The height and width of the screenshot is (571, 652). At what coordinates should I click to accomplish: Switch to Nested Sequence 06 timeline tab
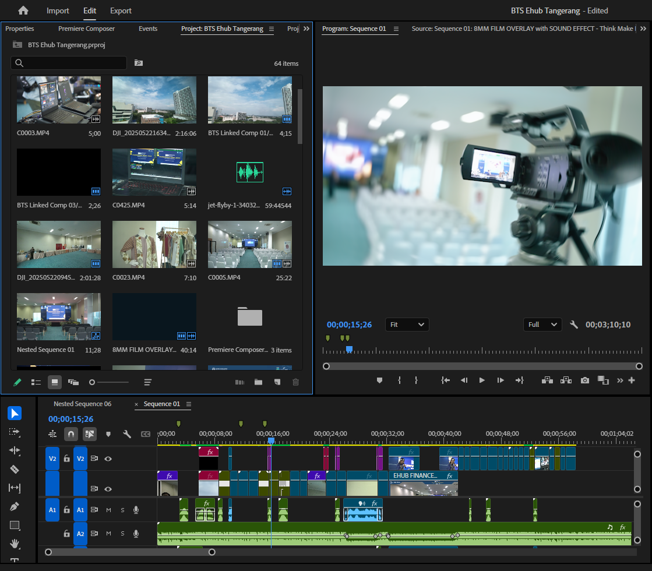tap(82, 404)
